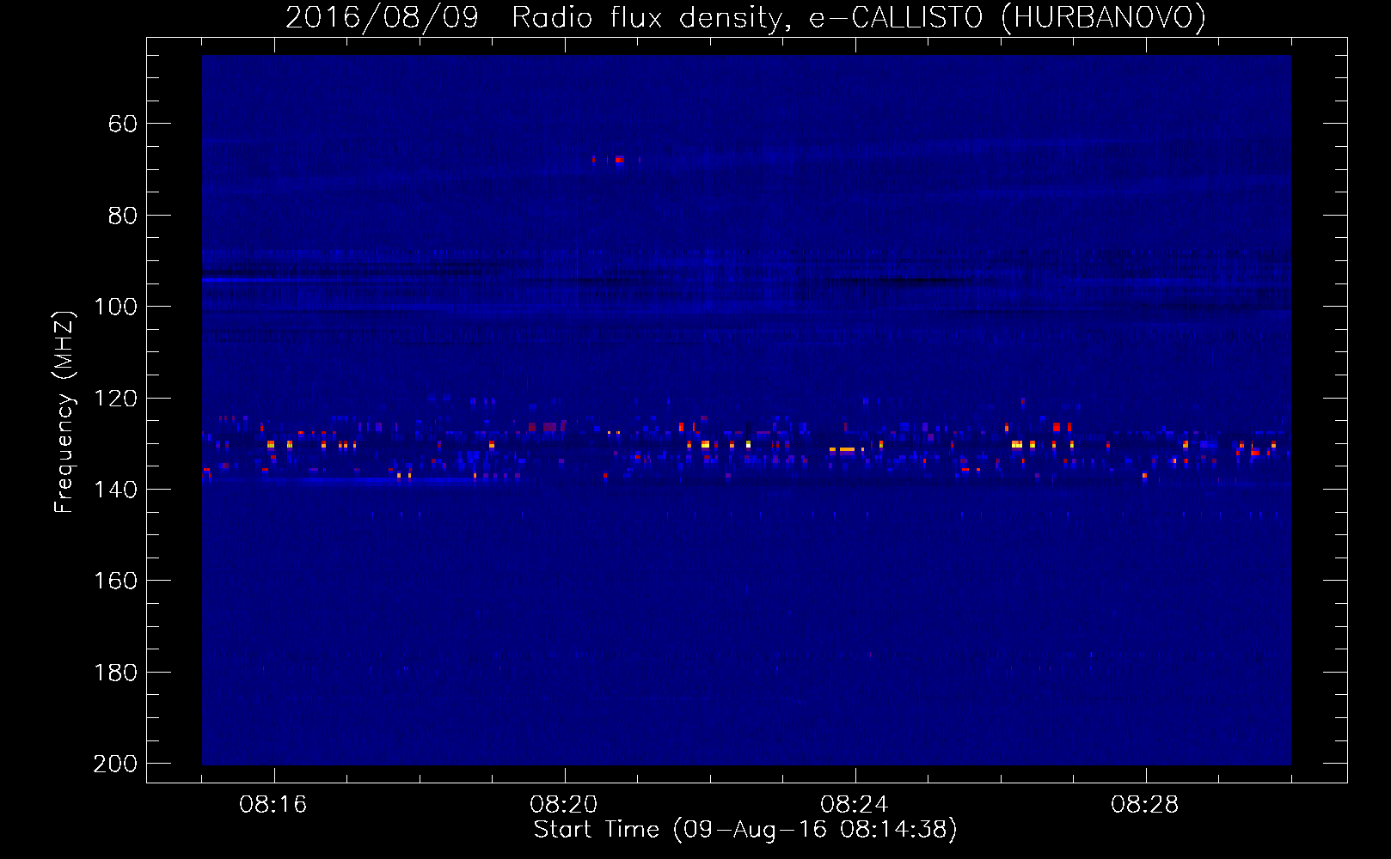Click the 08:28 time tick label
This screenshot has width=1391, height=859.
pyautogui.click(x=1145, y=805)
